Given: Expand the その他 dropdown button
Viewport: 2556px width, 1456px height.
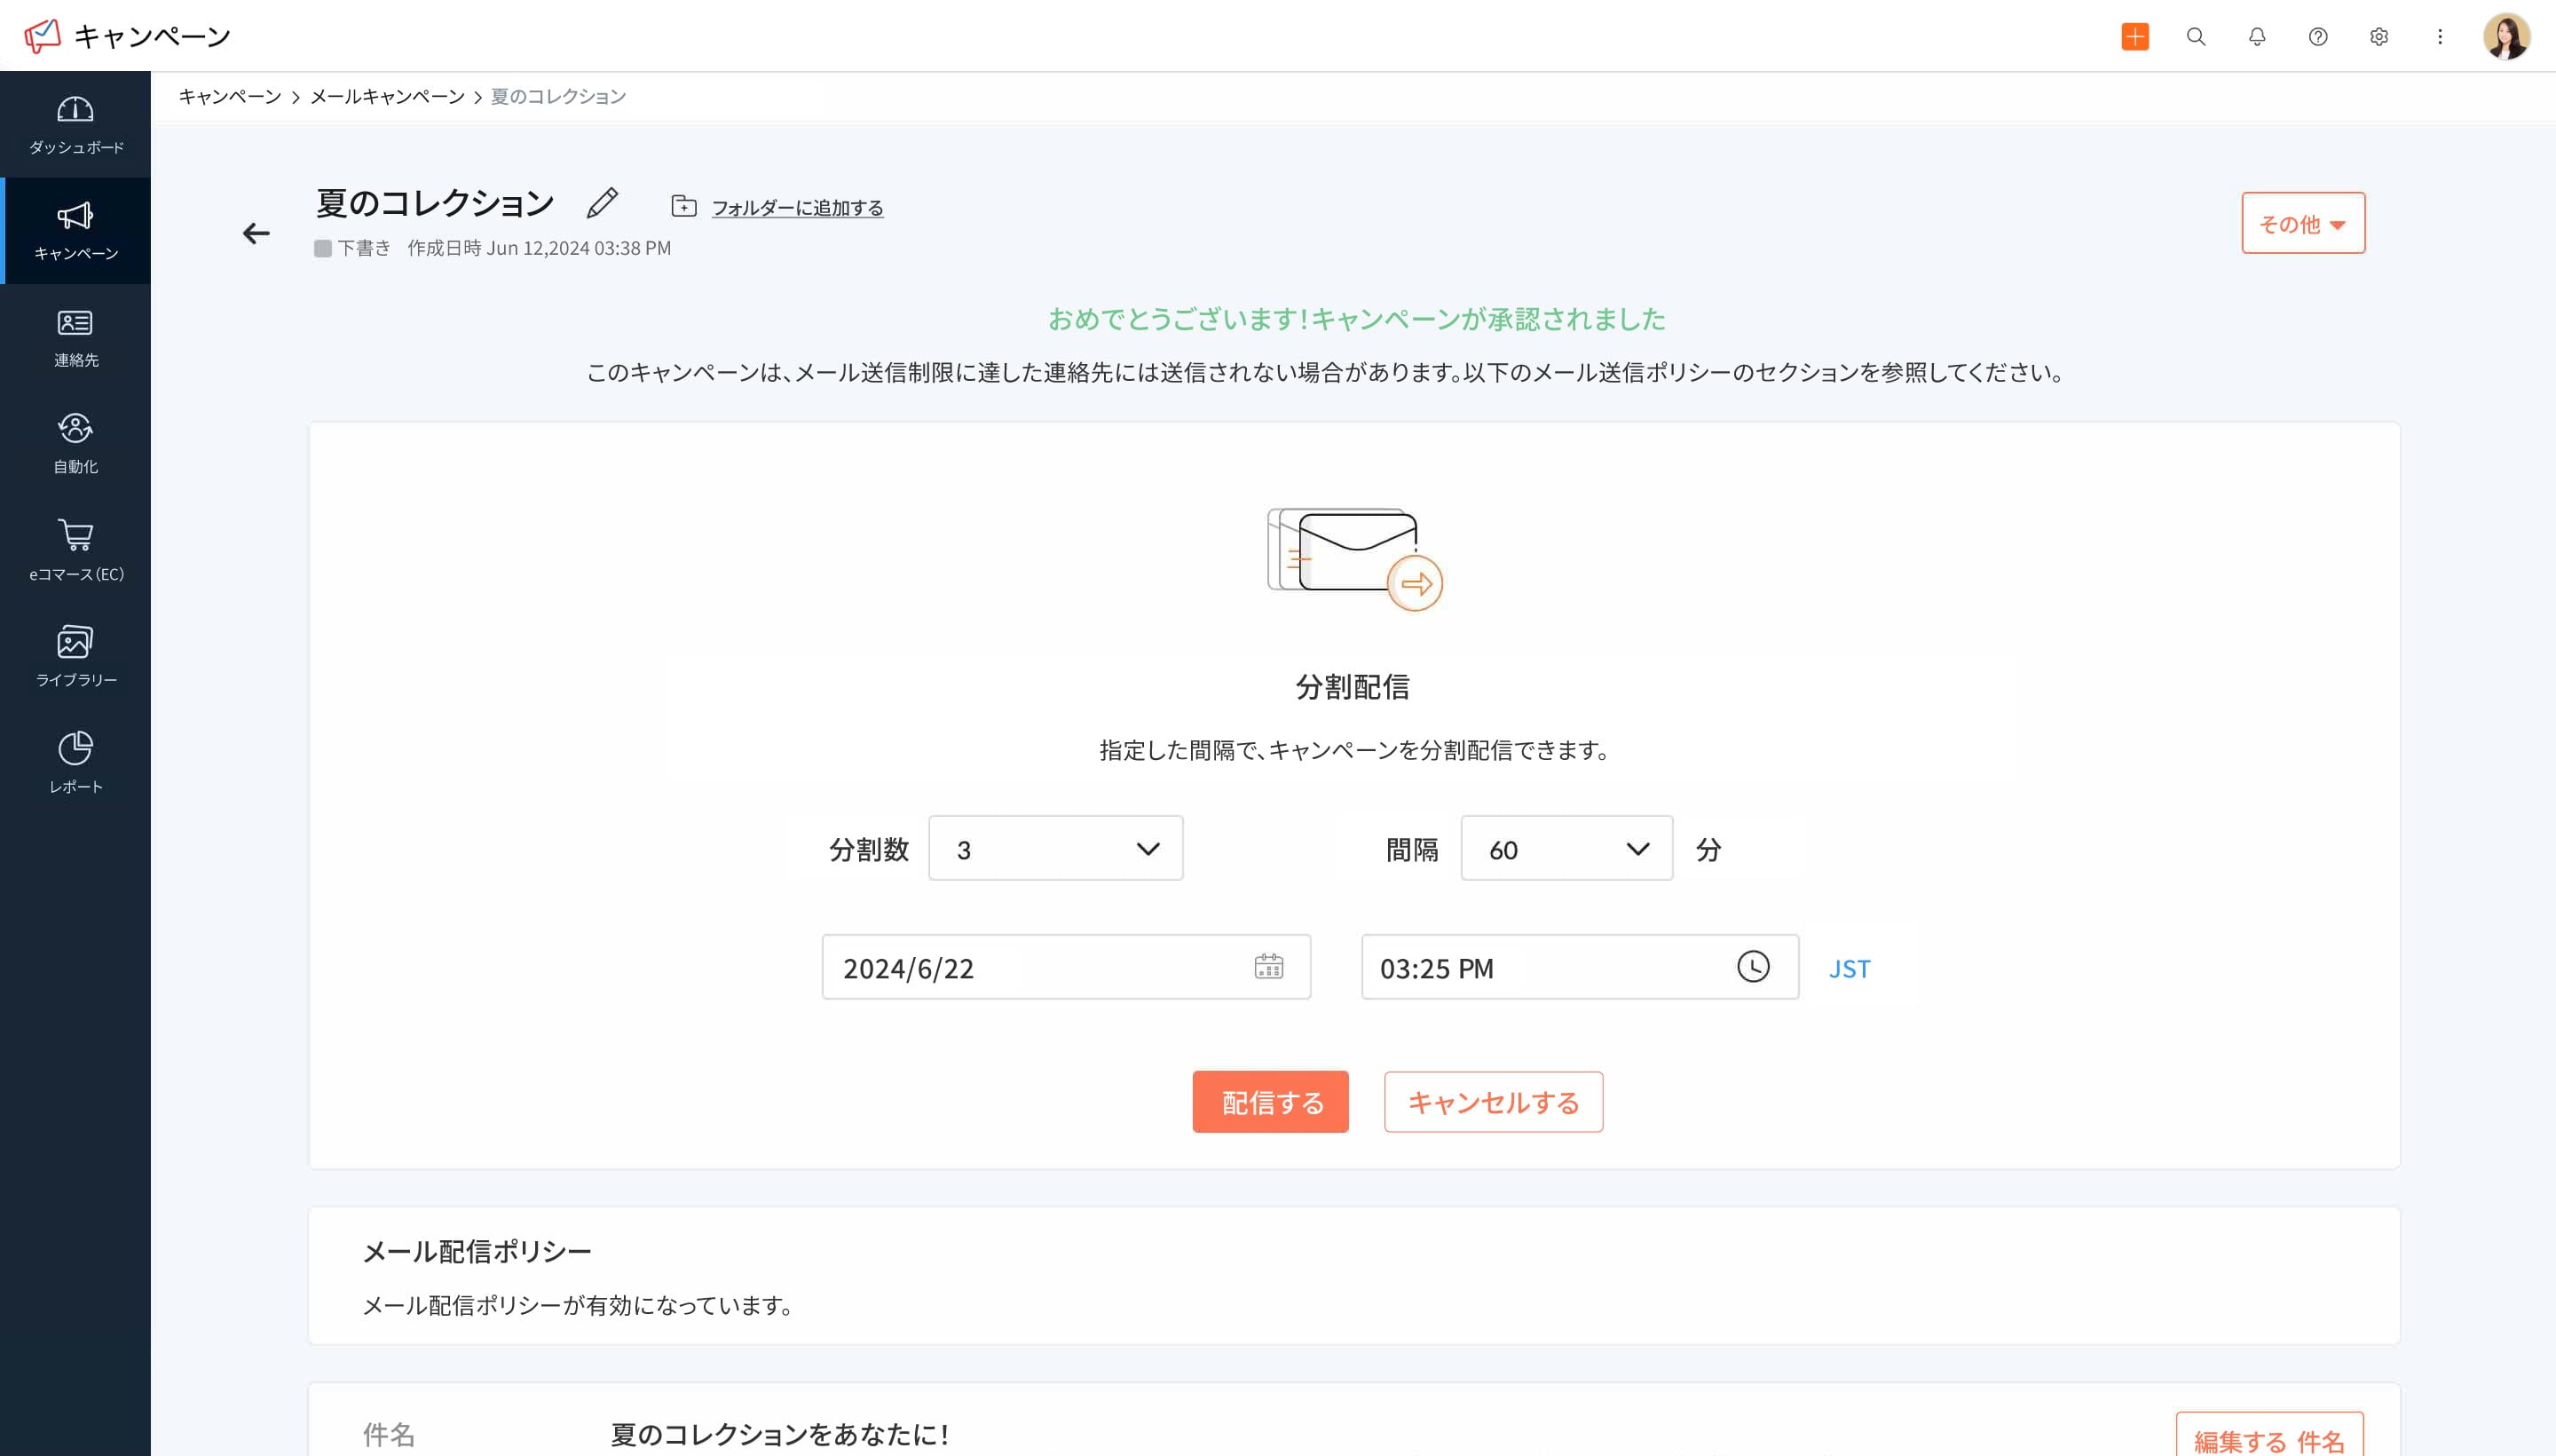Looking at the screenshot, I should point(2302,223).
